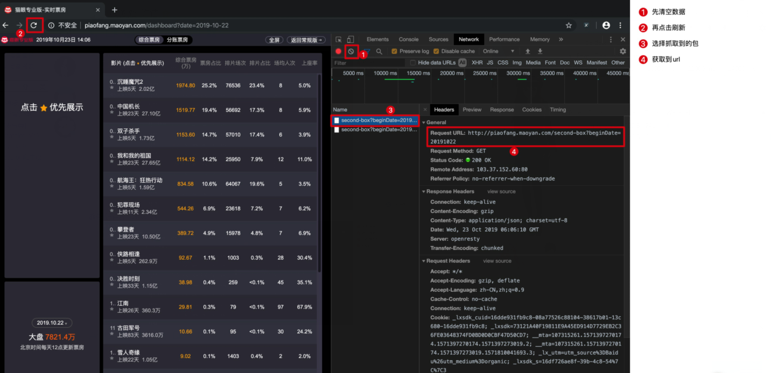Screen dimensions: 771x373
Task: Filter requests by Doc
Action: [564, 62]
